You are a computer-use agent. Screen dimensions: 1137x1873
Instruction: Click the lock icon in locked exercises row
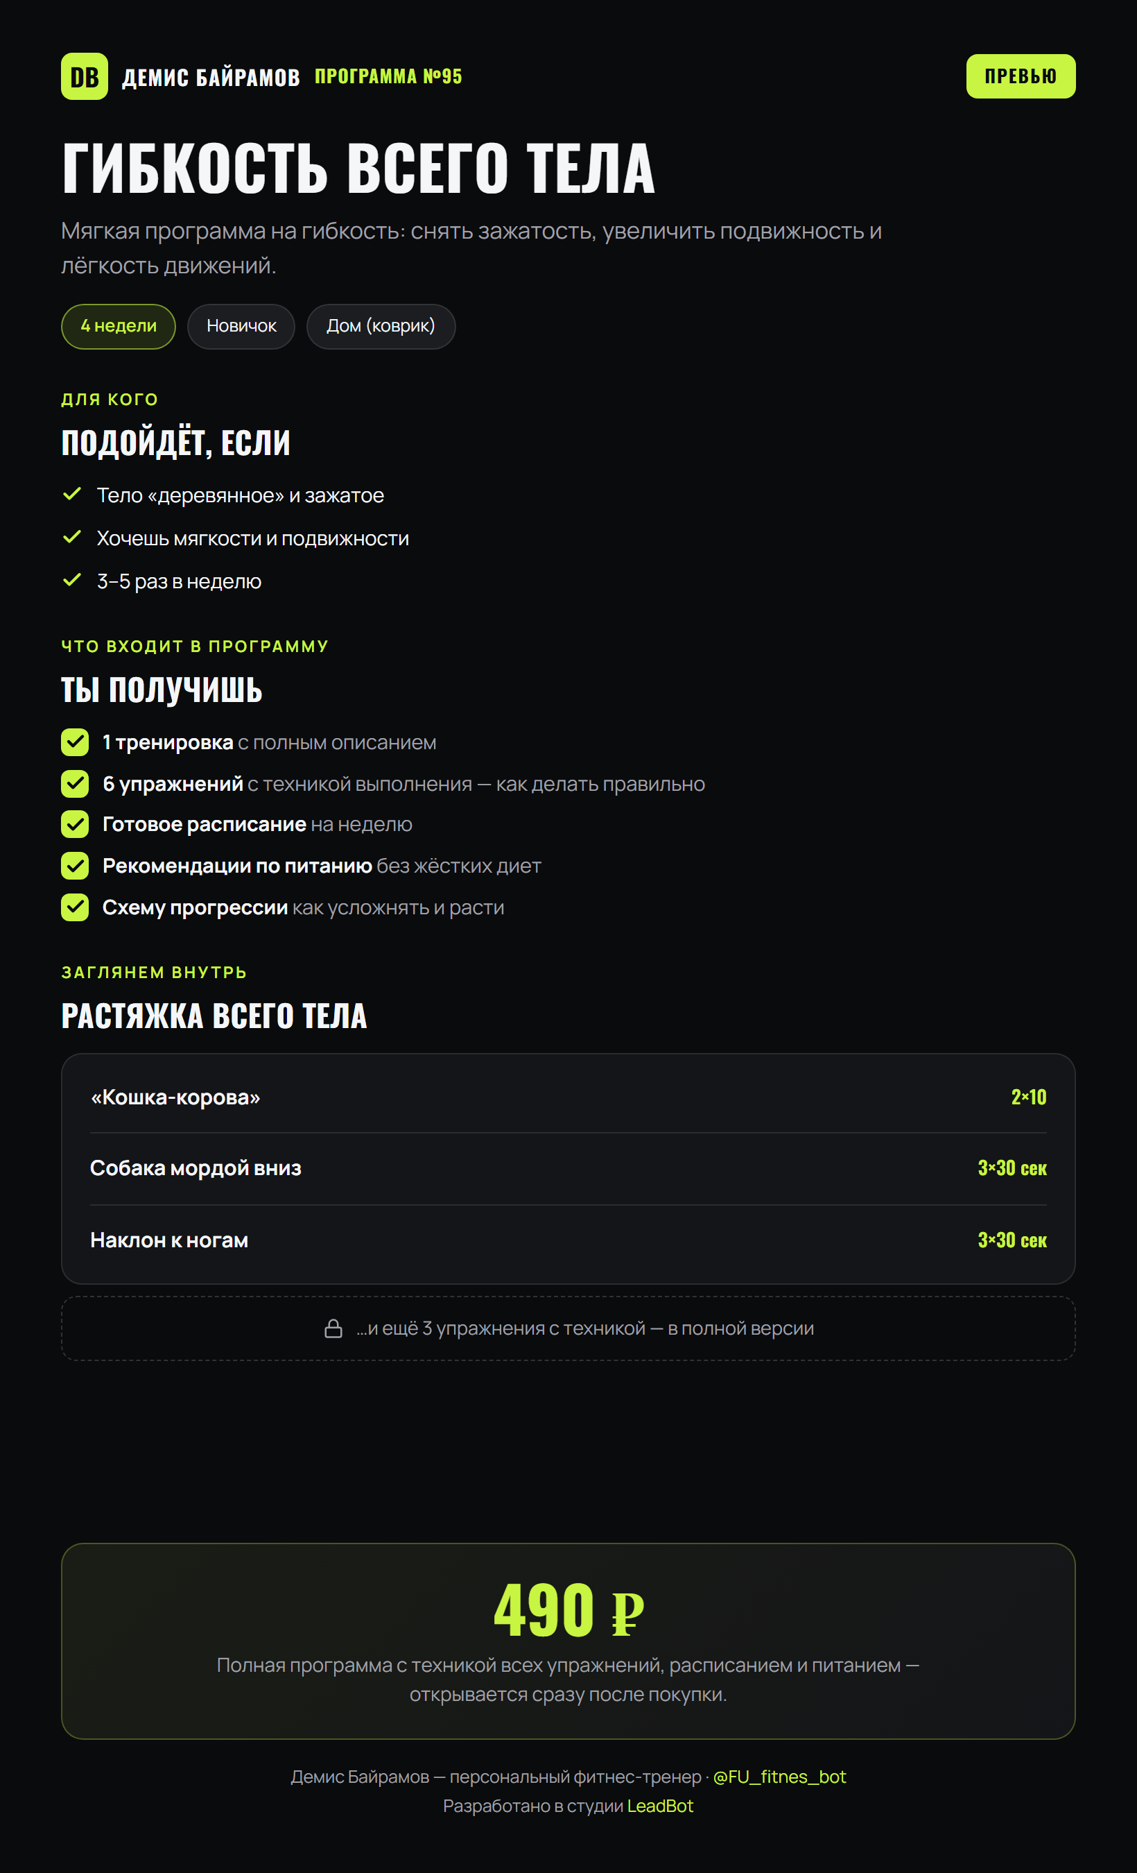point(333,1328)
